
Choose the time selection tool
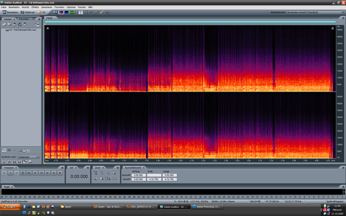click(x=81, y=12)
